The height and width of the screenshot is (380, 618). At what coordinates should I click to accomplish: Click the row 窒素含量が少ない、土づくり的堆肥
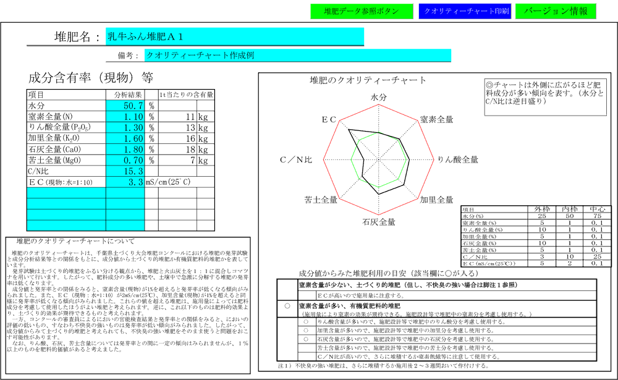tap(447, 285)
